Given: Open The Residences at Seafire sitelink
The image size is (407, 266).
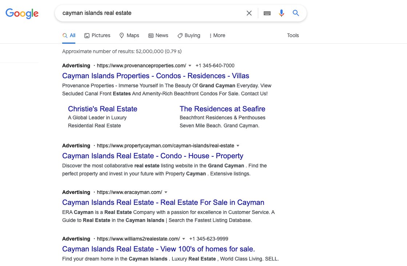Looking at the screenshot, I should point(223,108).
